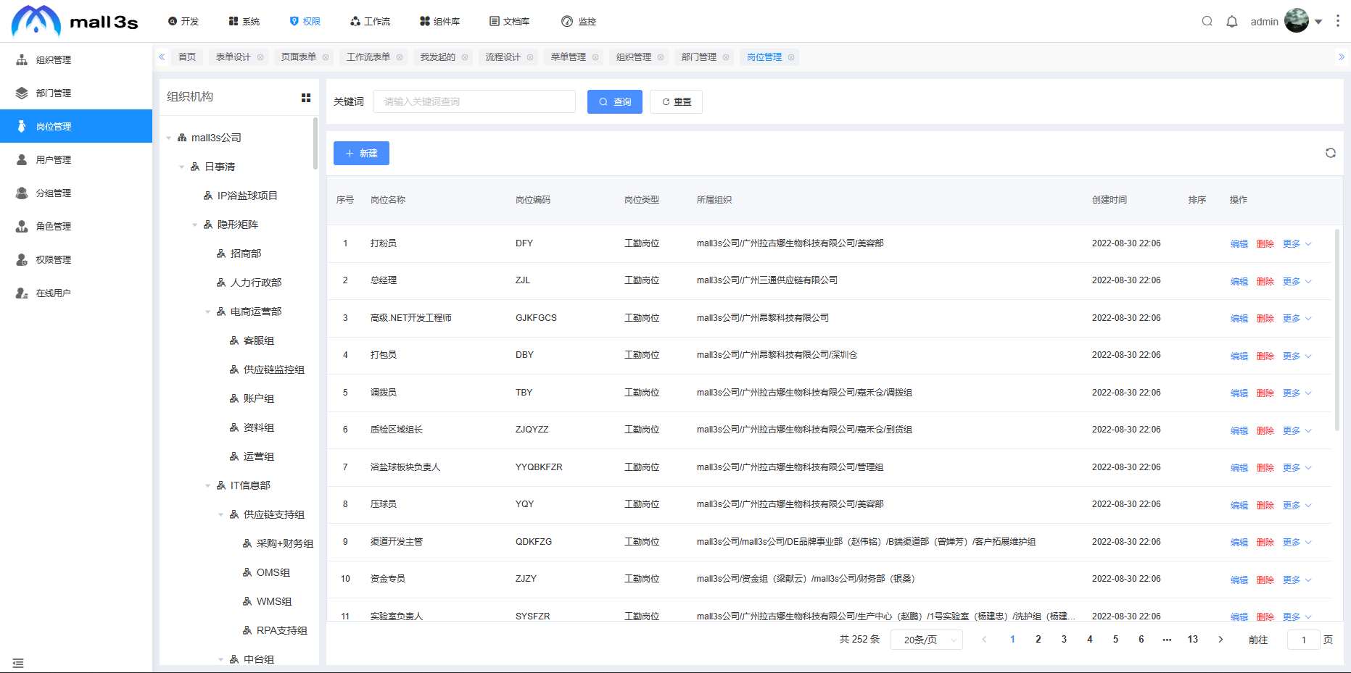Screen dimensions: 1351x673
Task: Go to page 2
Action: pyautogui.click(x=1038, y=640)
